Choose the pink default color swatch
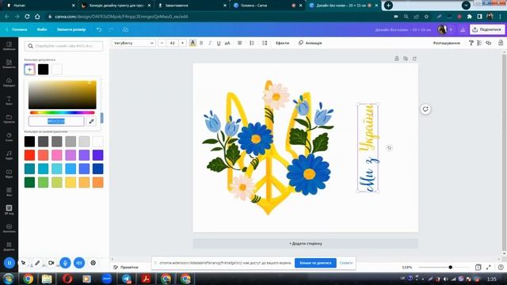507x285 pixels. click(x=56, y=155)
